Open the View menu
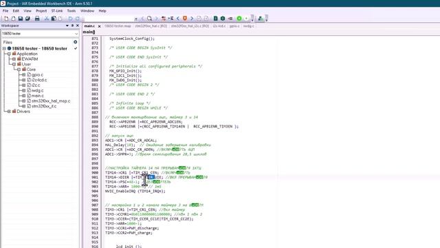Viewport: 440px width, 248px height. [27, 11]
